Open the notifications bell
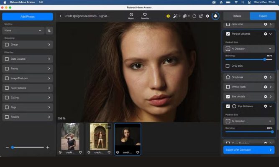279x167 pixels. coord(215,16)
